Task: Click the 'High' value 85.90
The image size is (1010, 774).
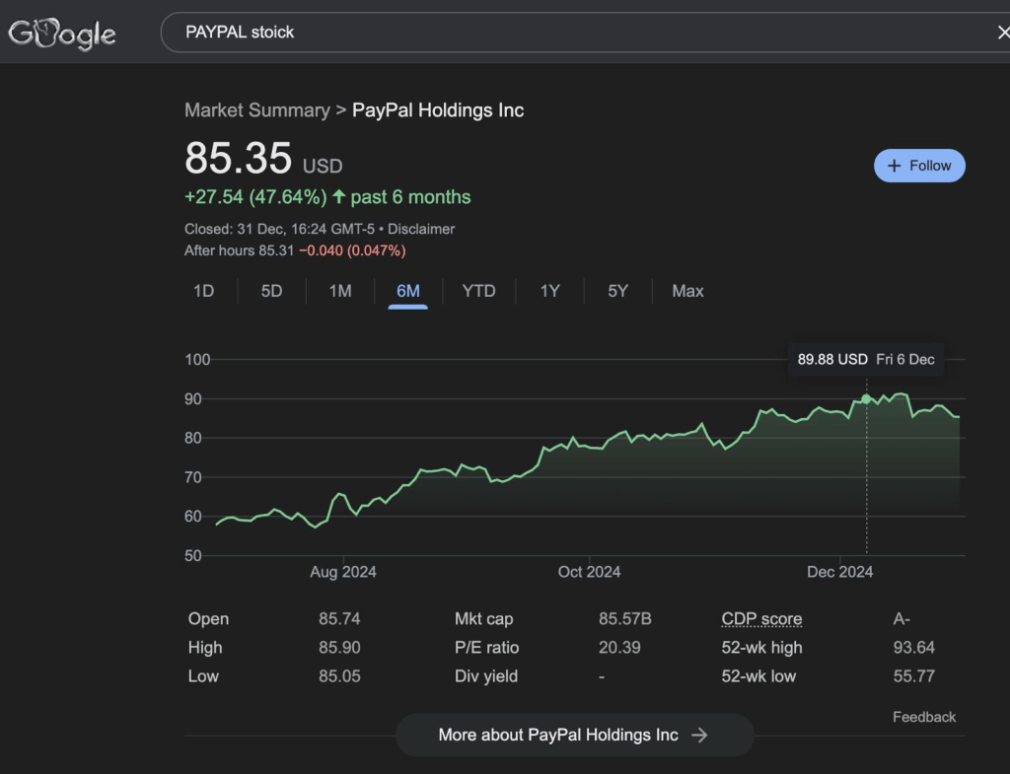Action: pos(339,647)
